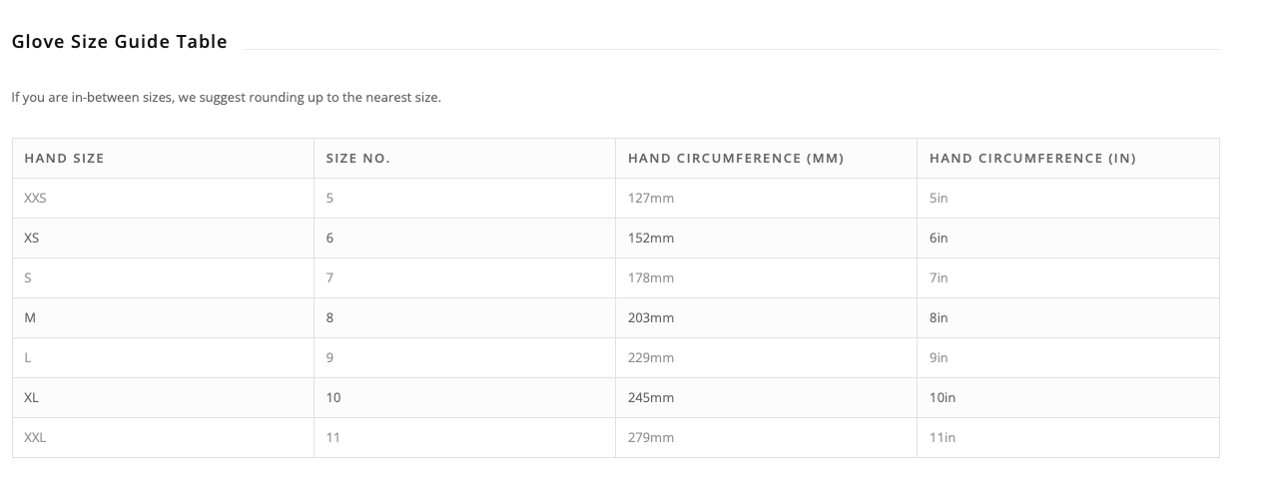Select the M hand size cell
The height and width of the screenshot is (492, 1273).
[30, 318]
